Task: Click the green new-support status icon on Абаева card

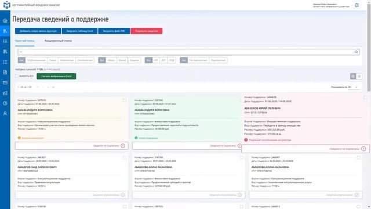Action: click(136, 138)
